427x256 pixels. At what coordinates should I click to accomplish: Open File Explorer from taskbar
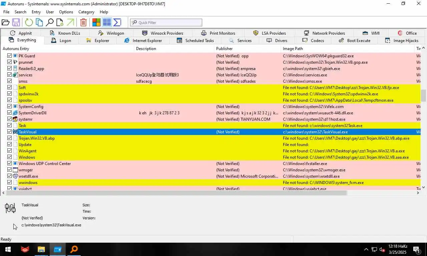coord(41,249)
